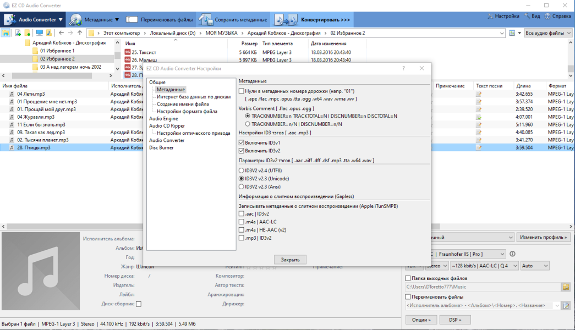Browse output folder with folder icon
This screenshot has height=330, width=575.
(x=566, y=287)
